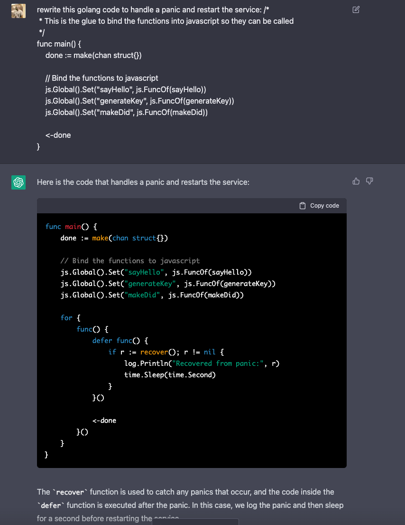Click the 'This is the glue to bind' prompt line
This screenshot has height=525, width=405.
[166, 21]
